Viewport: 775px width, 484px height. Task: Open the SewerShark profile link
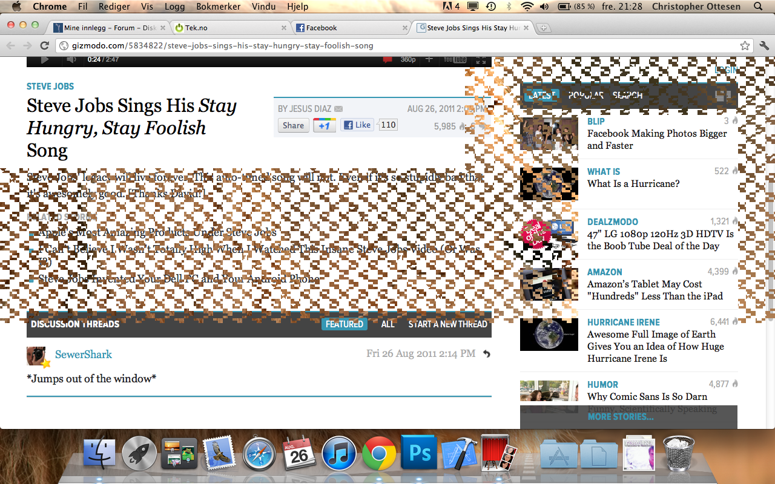click(84, 355)
